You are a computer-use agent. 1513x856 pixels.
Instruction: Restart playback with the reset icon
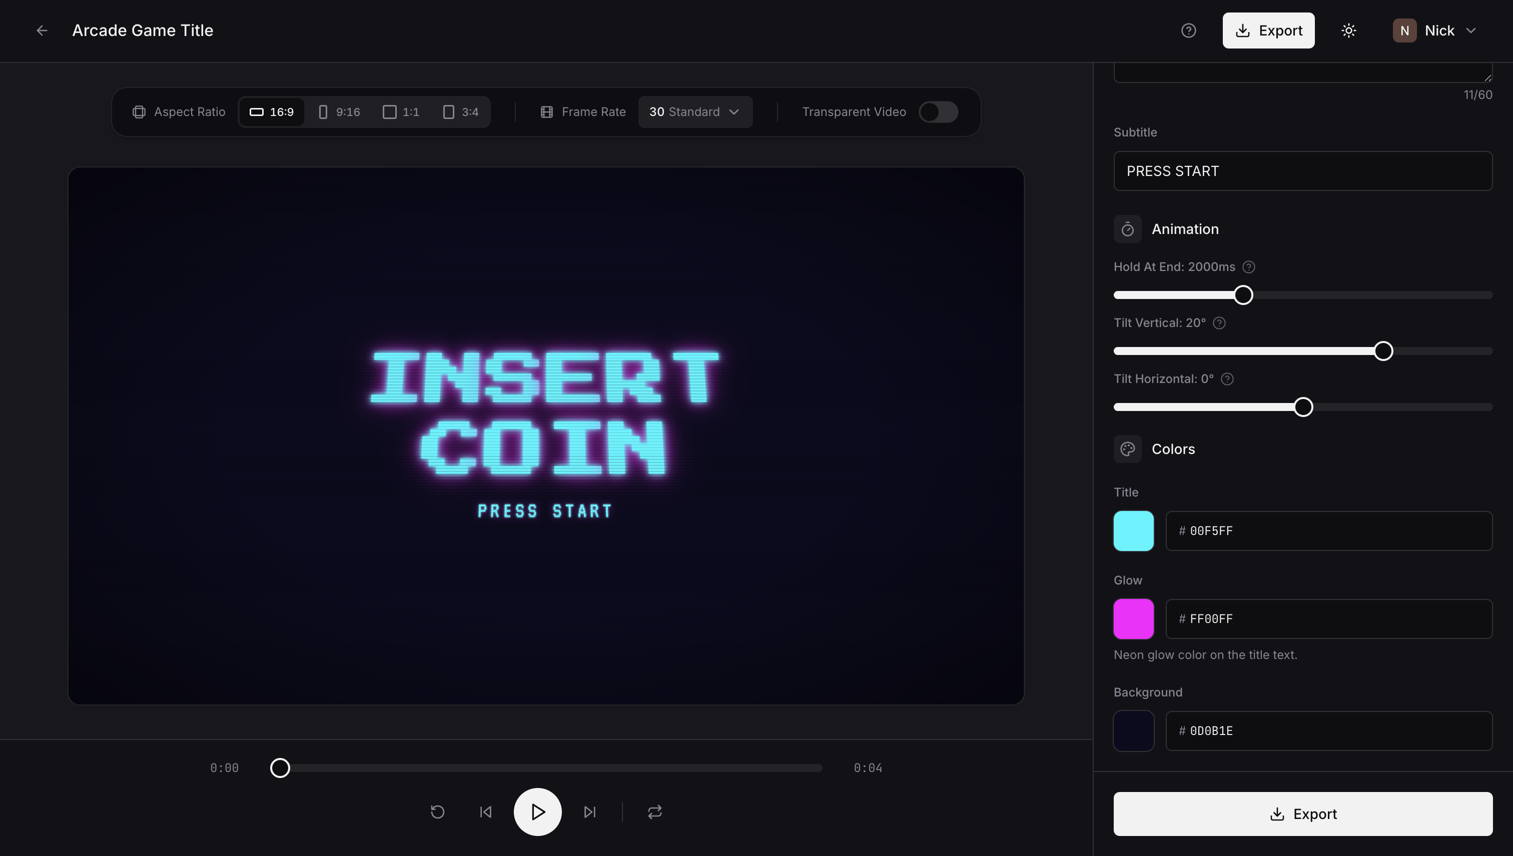pyautogui.click(x=438, y=812)
